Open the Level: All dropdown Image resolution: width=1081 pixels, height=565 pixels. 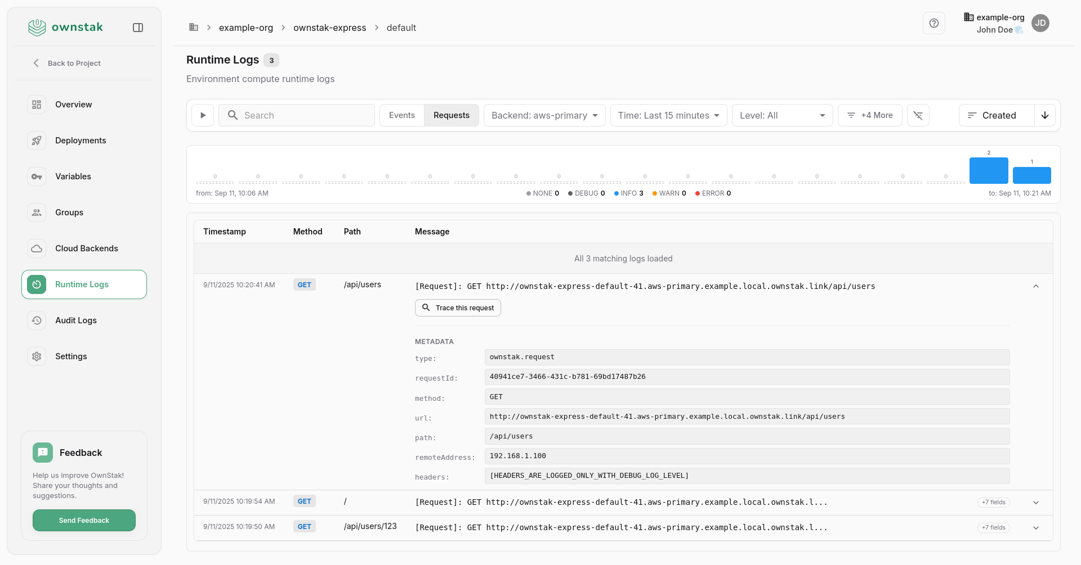pos(781,115)
